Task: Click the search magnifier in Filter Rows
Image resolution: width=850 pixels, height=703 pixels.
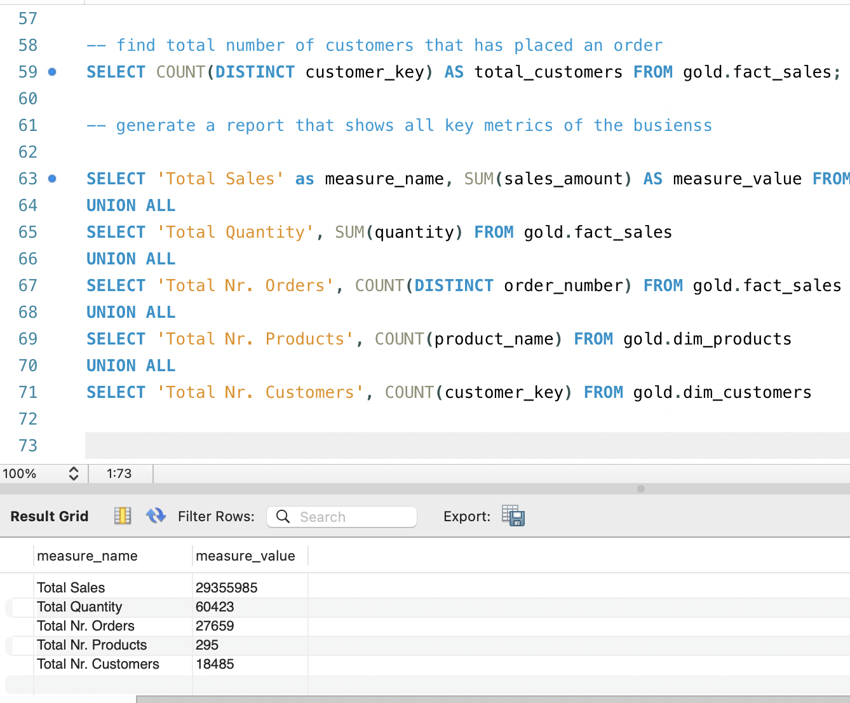Action: [283, 517]
